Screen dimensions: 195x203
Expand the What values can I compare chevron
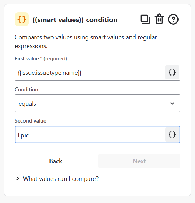coord(18,178)
